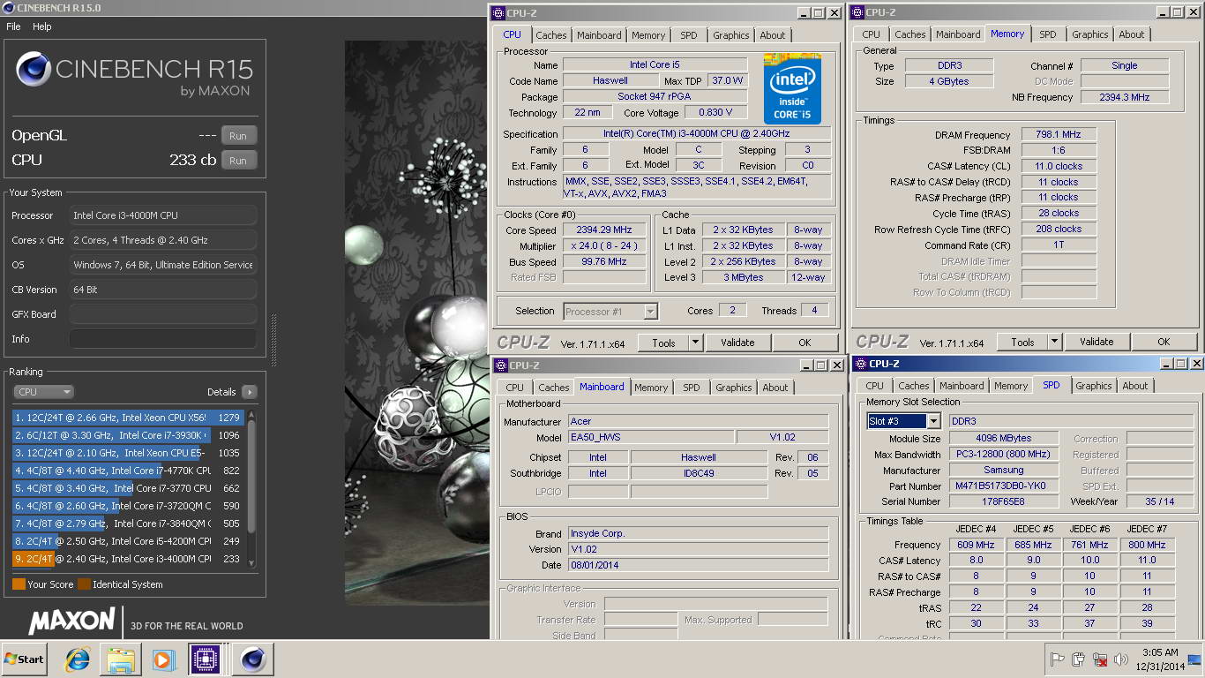Image resolution: width=1205 pixels, height=678 pixels.
Task: Open SPD tab in top-left CPU-Z window
Action: 689,35
